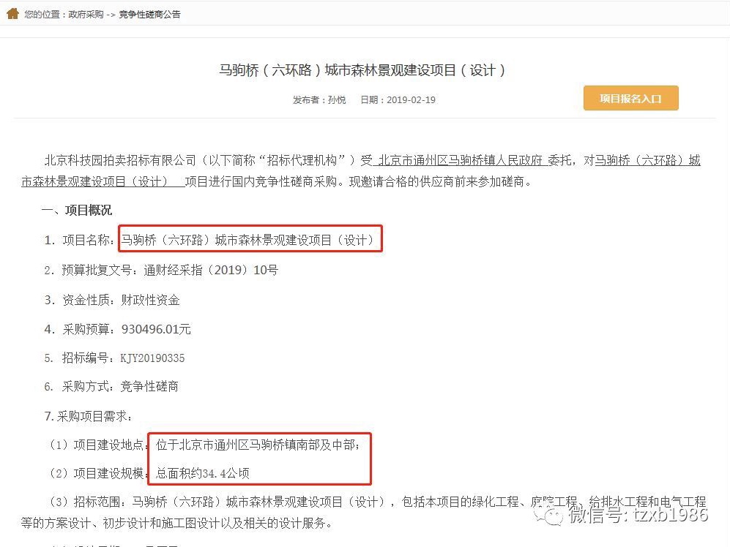Screen dimensions: 730x547
Task: Click the bid number KJY20190335
Action: click(x=152, y=358)
